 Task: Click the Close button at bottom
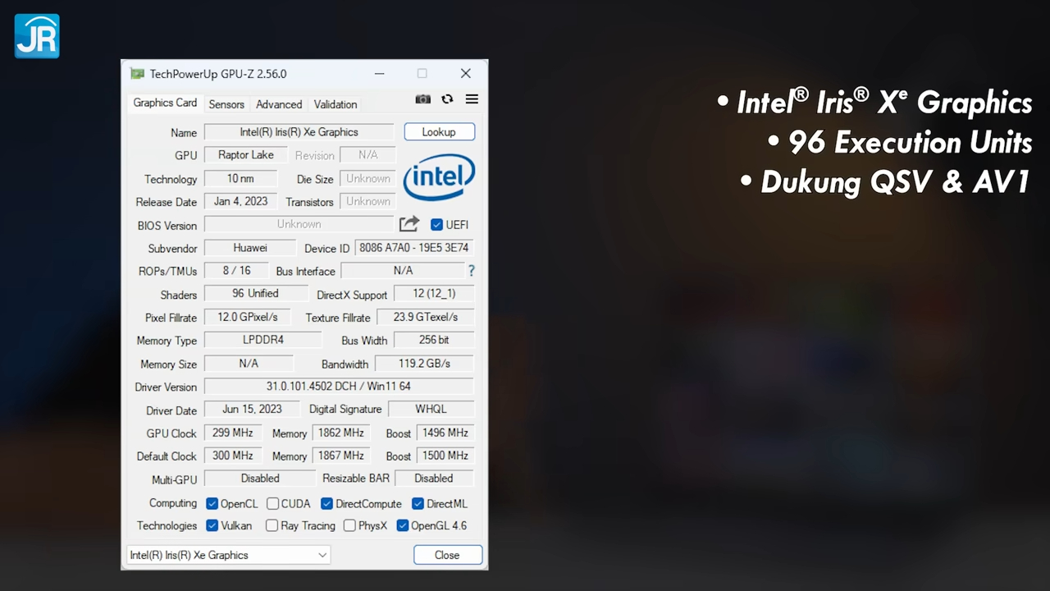[447, 555]
